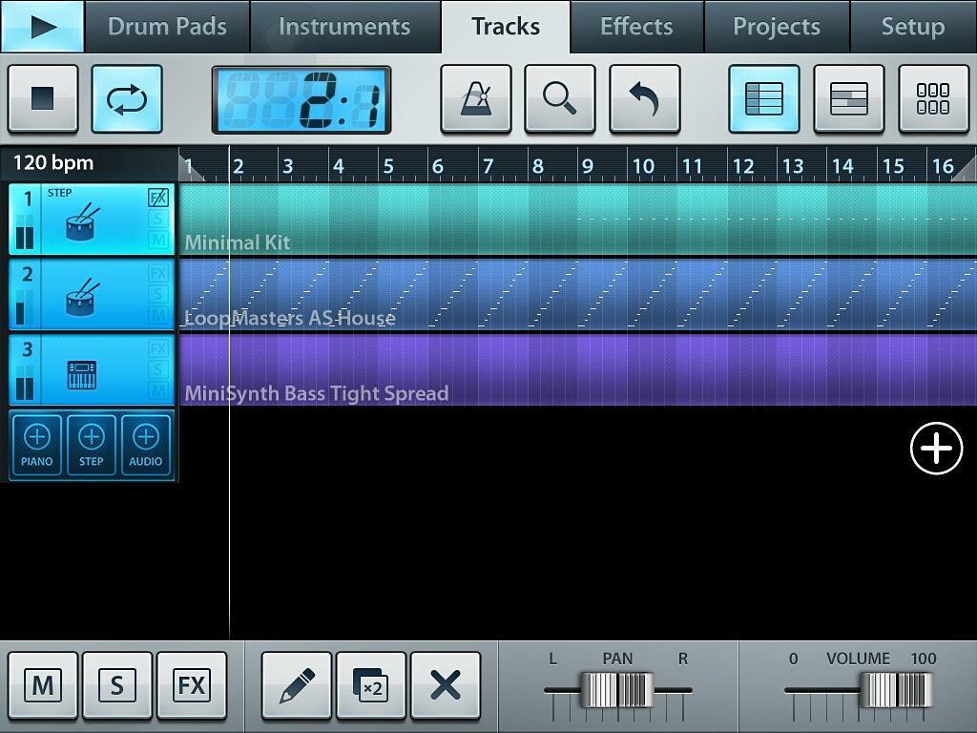Image resolution: width=977 pixels, height=733 pixels.
Task: Click the bottom toolbar FX button
Action: click(x=192, y=685)
